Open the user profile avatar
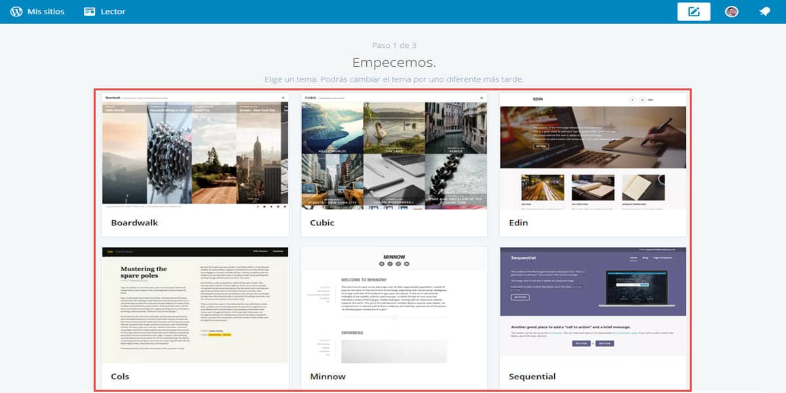This screenshot has height=393, width=786. (x=732, y=12)
